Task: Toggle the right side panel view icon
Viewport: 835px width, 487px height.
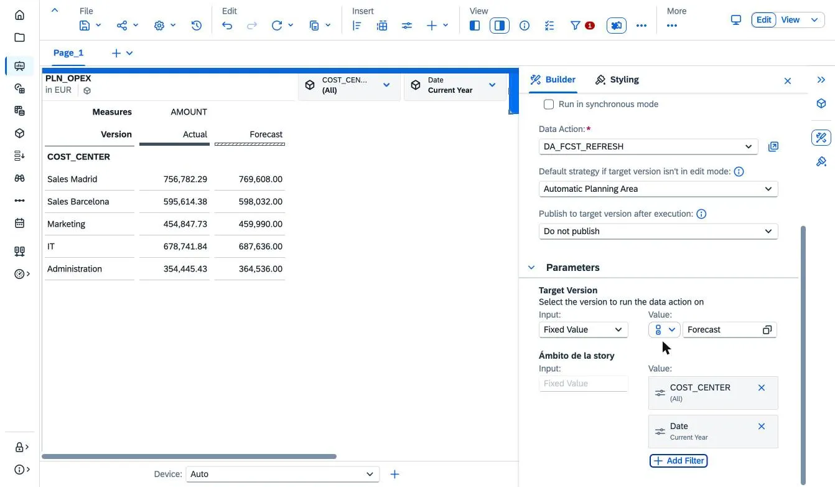Action: (x=500, y=26)
